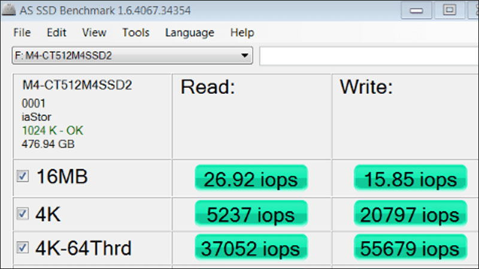
Task: Click the 0001 firmware version text
Action: coord(34,103)
